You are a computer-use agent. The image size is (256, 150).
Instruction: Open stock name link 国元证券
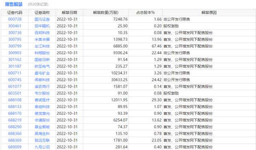(x=42, y=19)
